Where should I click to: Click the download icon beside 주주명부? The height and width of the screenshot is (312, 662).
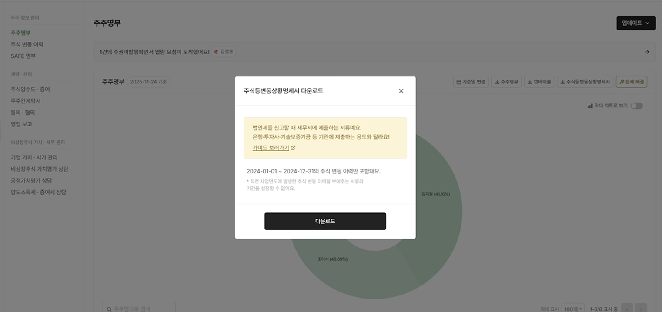497,82
